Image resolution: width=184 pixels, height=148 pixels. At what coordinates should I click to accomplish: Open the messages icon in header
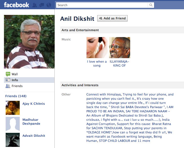point(42,5)
